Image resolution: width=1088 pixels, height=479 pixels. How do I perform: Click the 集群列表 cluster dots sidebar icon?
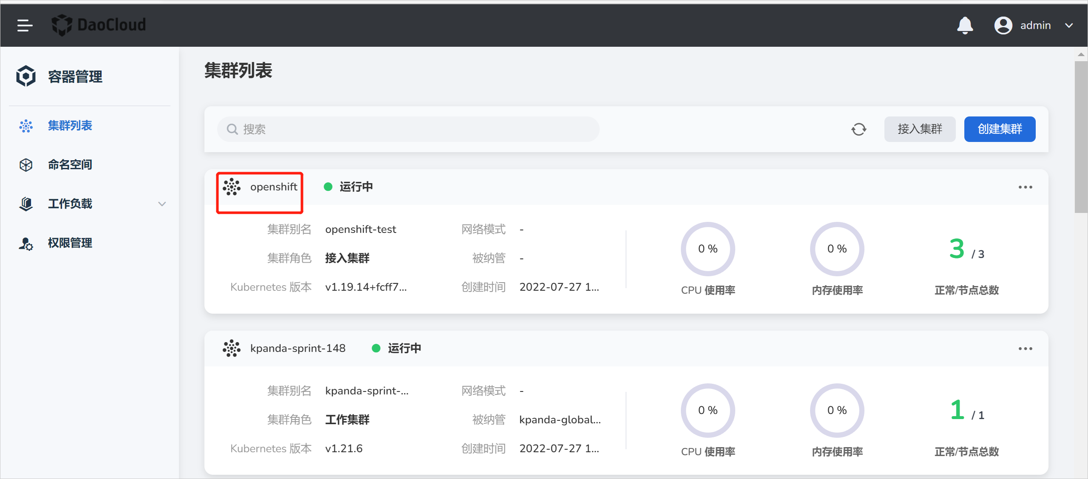(x=26, y=126)
